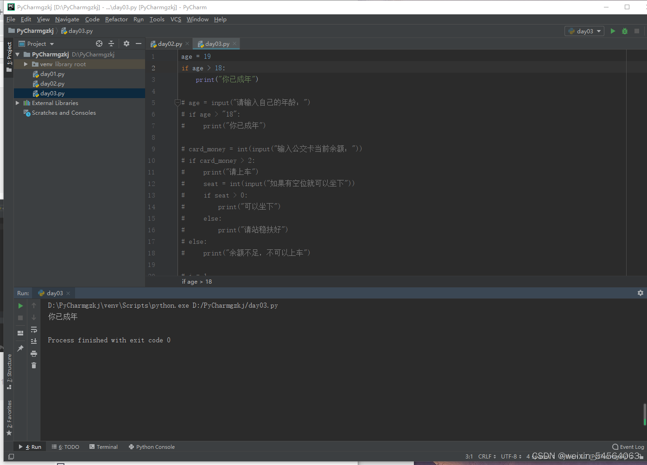Locate current file using crosshair icon in Project panel

(x=99, y=43)
